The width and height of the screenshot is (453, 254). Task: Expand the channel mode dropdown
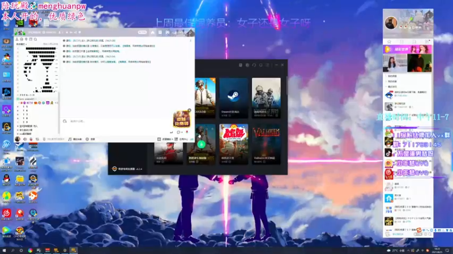(22, 45)
